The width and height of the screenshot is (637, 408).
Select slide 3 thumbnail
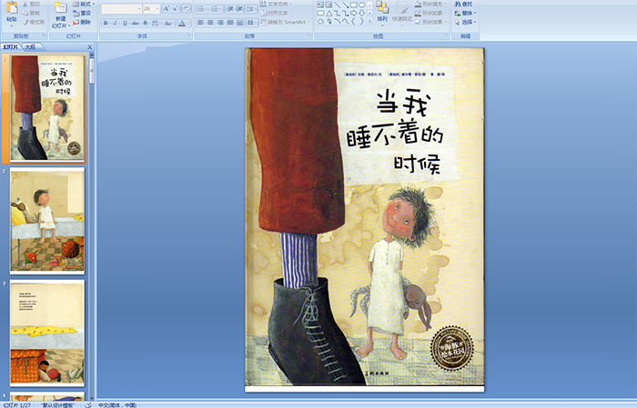coord(47,333)
